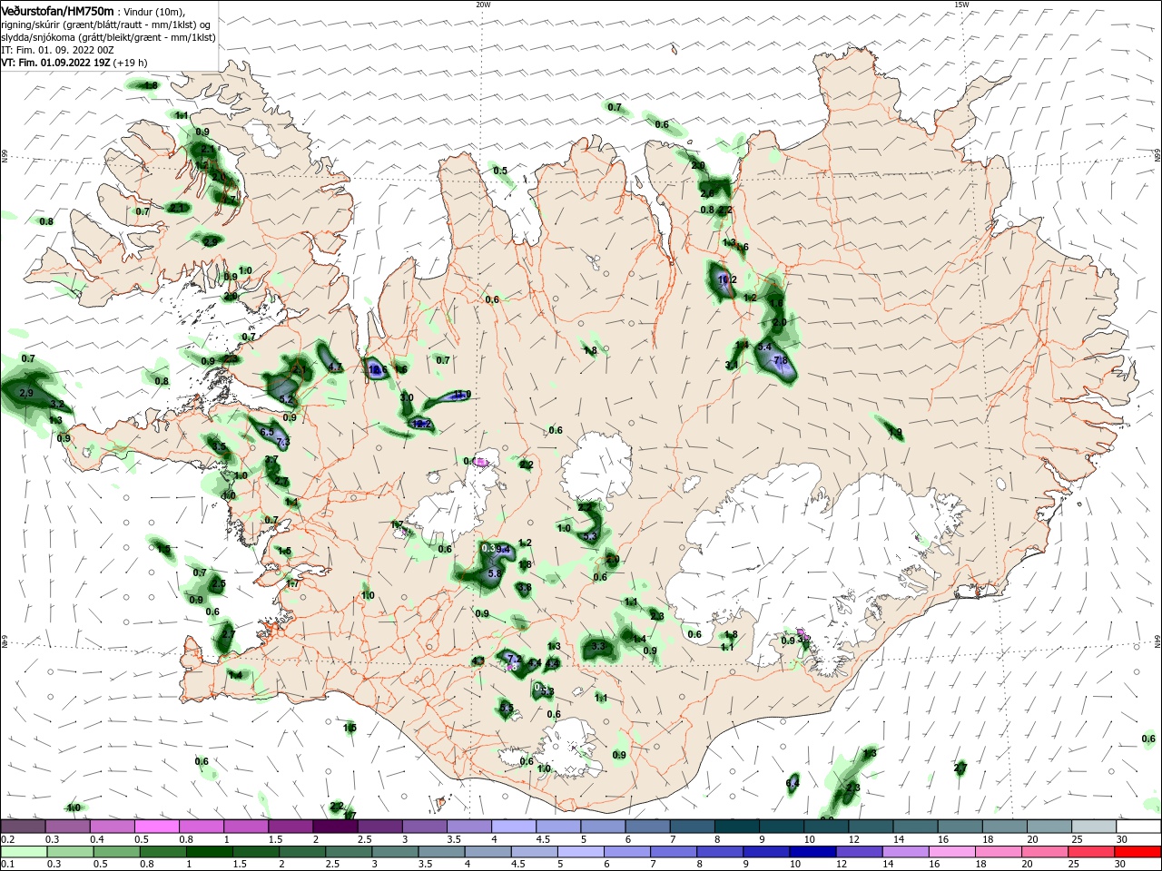Image resolution: width=1162 pixels, height=871 pixels.
Task: Click the 0.2 label on the snow scale
Action: [x=5, y=839]
